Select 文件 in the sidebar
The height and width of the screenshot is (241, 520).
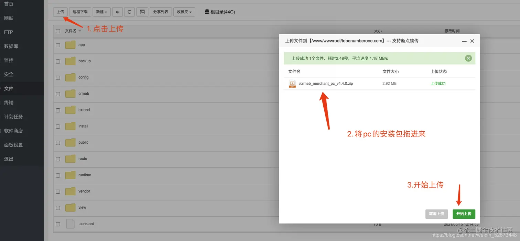[x=9, y=88]
